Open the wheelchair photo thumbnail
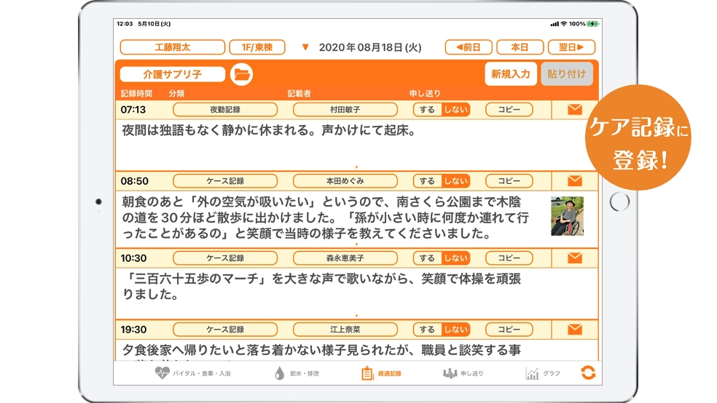Screen dimensions: 717x403 567,216
